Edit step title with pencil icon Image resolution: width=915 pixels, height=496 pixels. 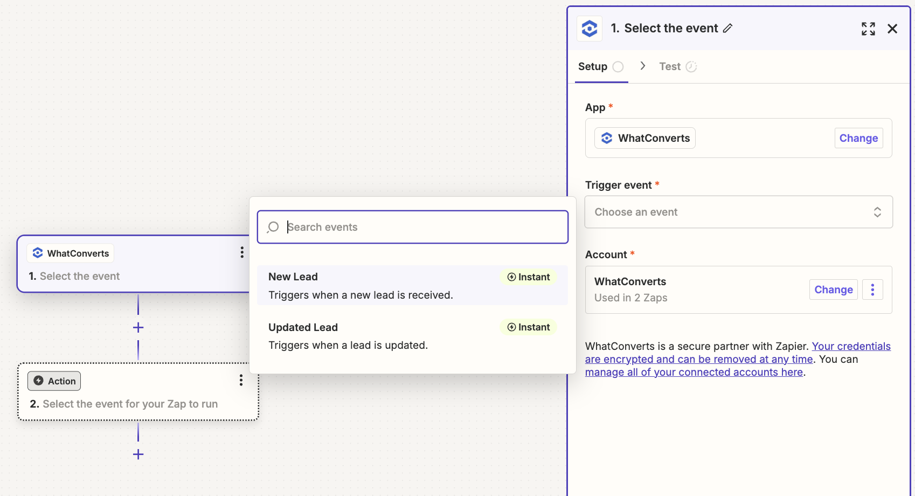coord(727,29)
